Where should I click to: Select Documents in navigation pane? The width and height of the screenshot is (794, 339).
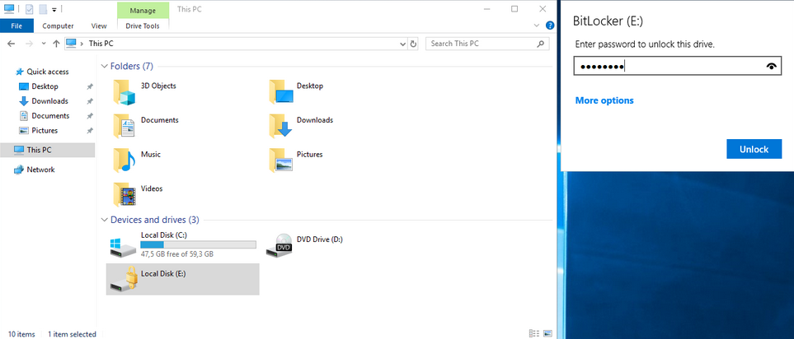(50, 116)
